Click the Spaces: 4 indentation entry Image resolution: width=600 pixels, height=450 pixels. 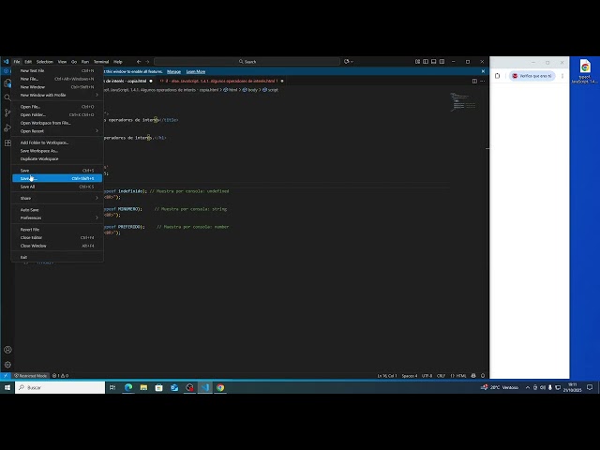click(410, 376)
